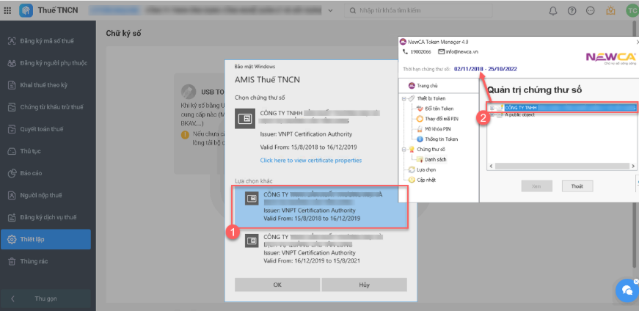The height and width of the screenshot is (311, 639).
Task: Open Thùng rác menu
Action: 45,261
